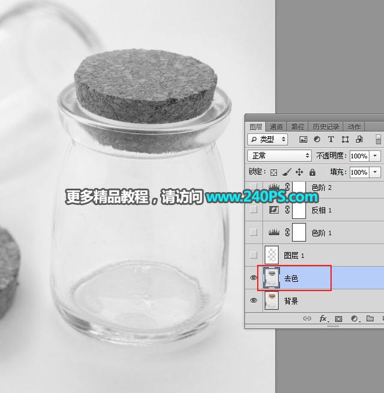Screen dimensions: 384x393
Task: Select the 色阶 1 layer mask thumbnail
Action: point(299,233)
